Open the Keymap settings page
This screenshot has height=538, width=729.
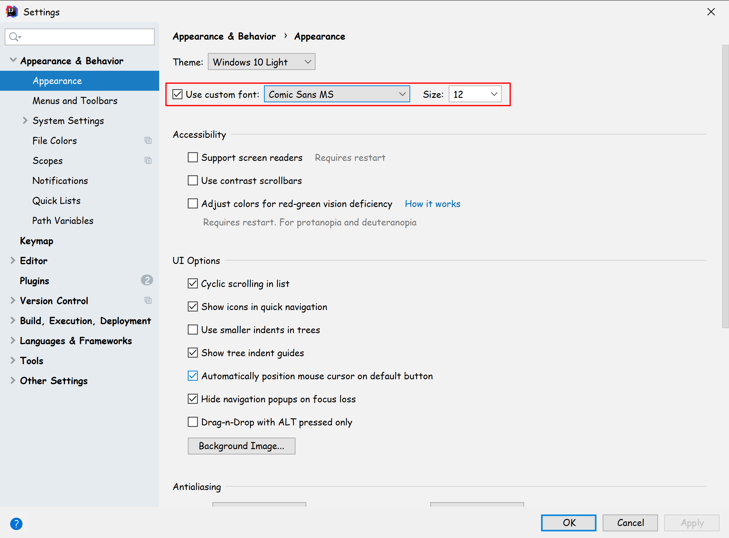tap(37, 241)
